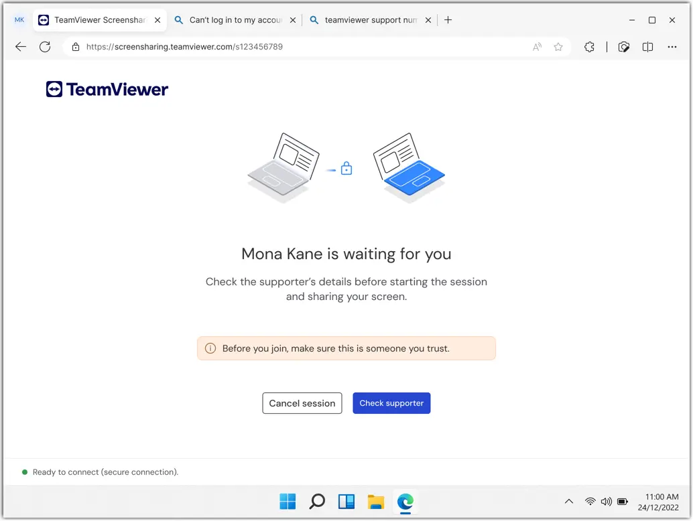Minimize the browser window

[x=632, y=20]
